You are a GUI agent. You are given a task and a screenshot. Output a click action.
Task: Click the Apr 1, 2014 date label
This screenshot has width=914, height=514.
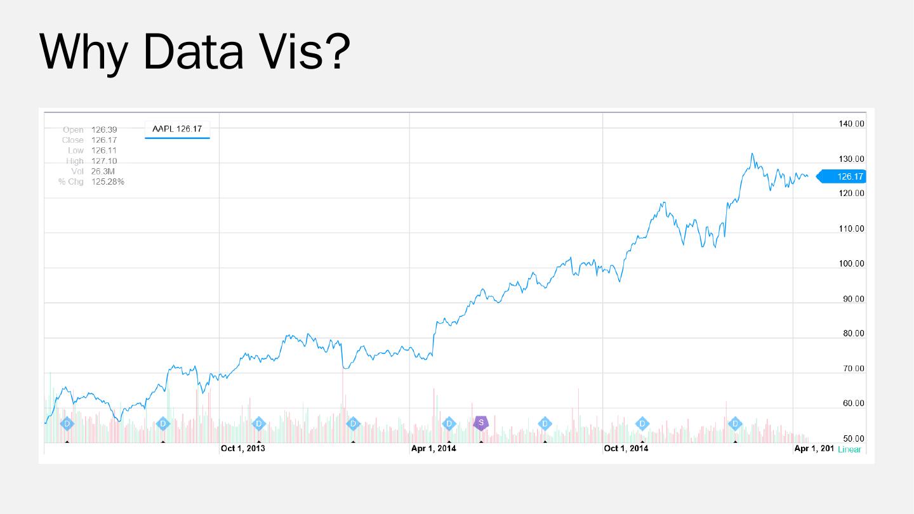(x=434, y=449)
